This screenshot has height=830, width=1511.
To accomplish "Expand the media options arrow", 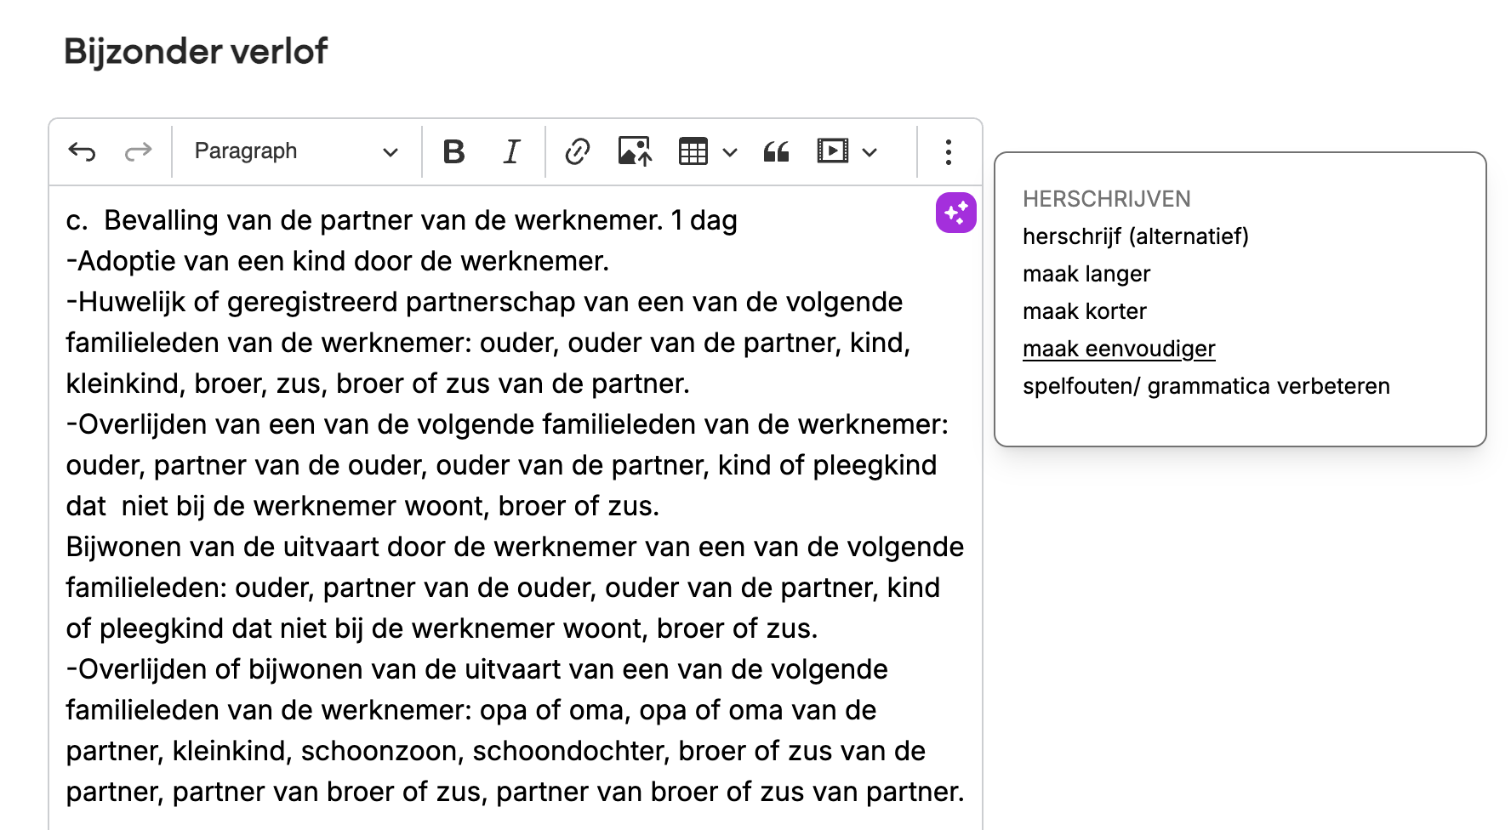I will 870,153.
